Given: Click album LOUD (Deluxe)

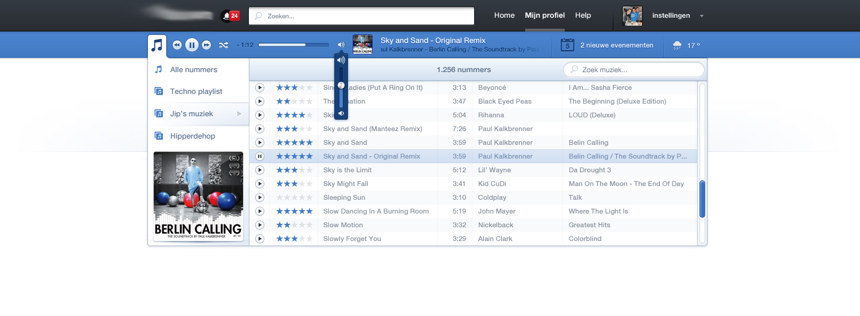Looking at the screenshot, I should coord(592,115).
